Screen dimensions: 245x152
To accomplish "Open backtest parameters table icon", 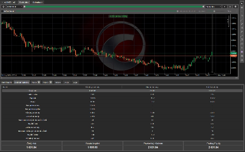I will [235, 7].
